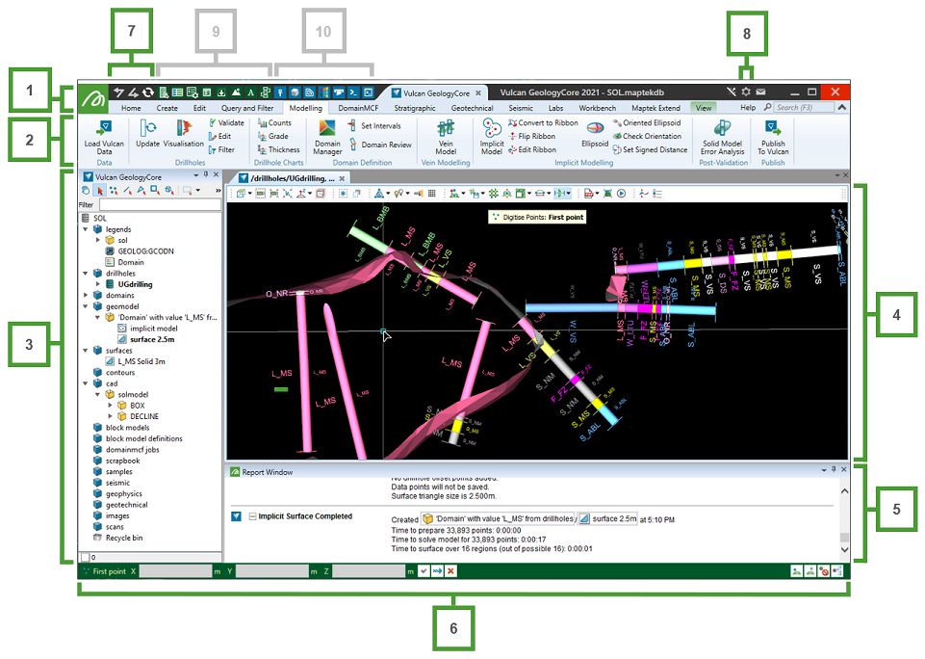Click Convert to Ribbon
This screenshot has width=925, height=659.
[x=543, y=122]
